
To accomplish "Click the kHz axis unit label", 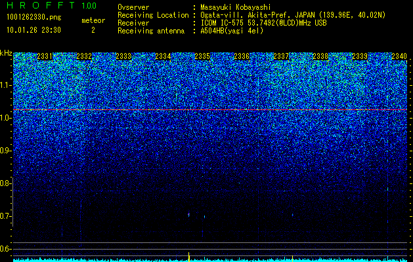I will 6,53.
